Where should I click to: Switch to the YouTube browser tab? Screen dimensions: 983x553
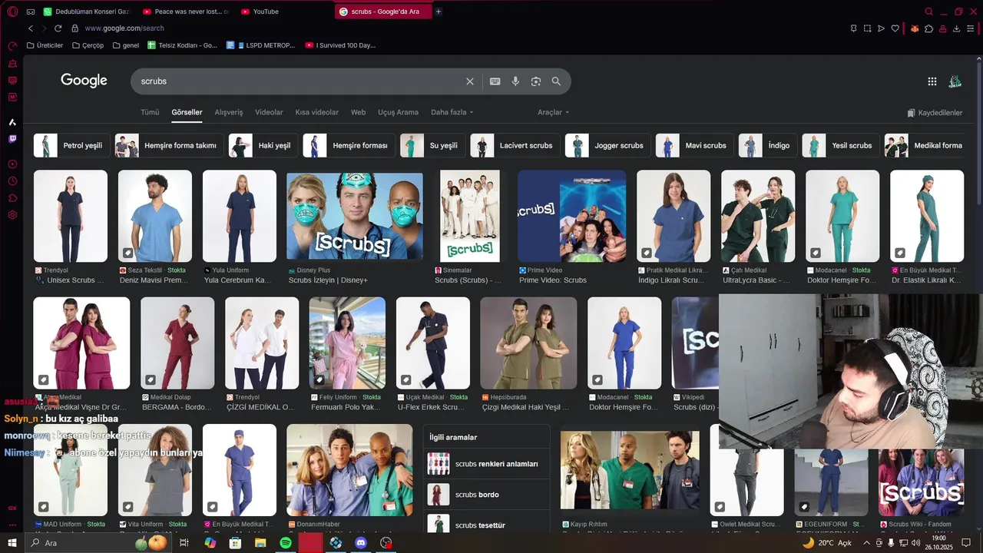(x=284, y=12)
